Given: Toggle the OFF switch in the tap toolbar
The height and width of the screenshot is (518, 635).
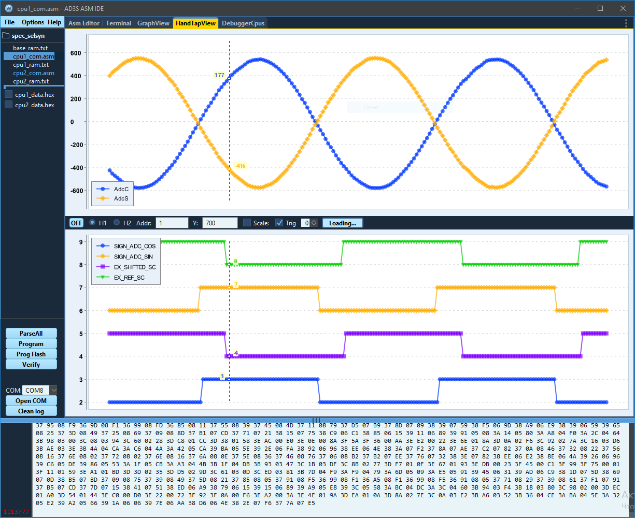Looking at the screenshot, I should click(x=76, y=223).
